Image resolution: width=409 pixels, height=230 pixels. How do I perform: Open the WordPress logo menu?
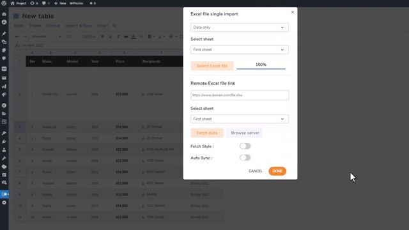[4, 3]
